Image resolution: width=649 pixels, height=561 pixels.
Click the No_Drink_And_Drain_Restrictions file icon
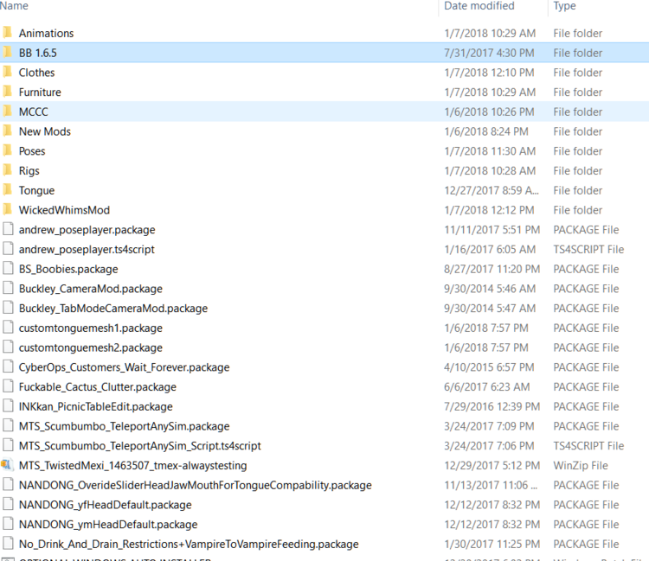(8, 543)
